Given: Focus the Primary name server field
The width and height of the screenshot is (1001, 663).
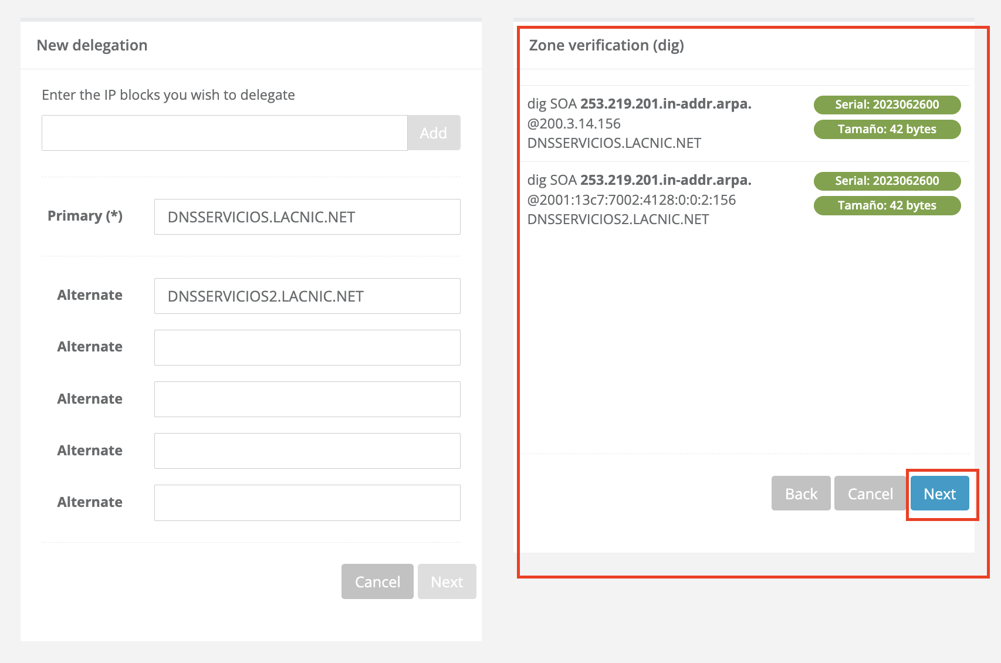Looking at the screenshot, I should click(x=307, y=217).
